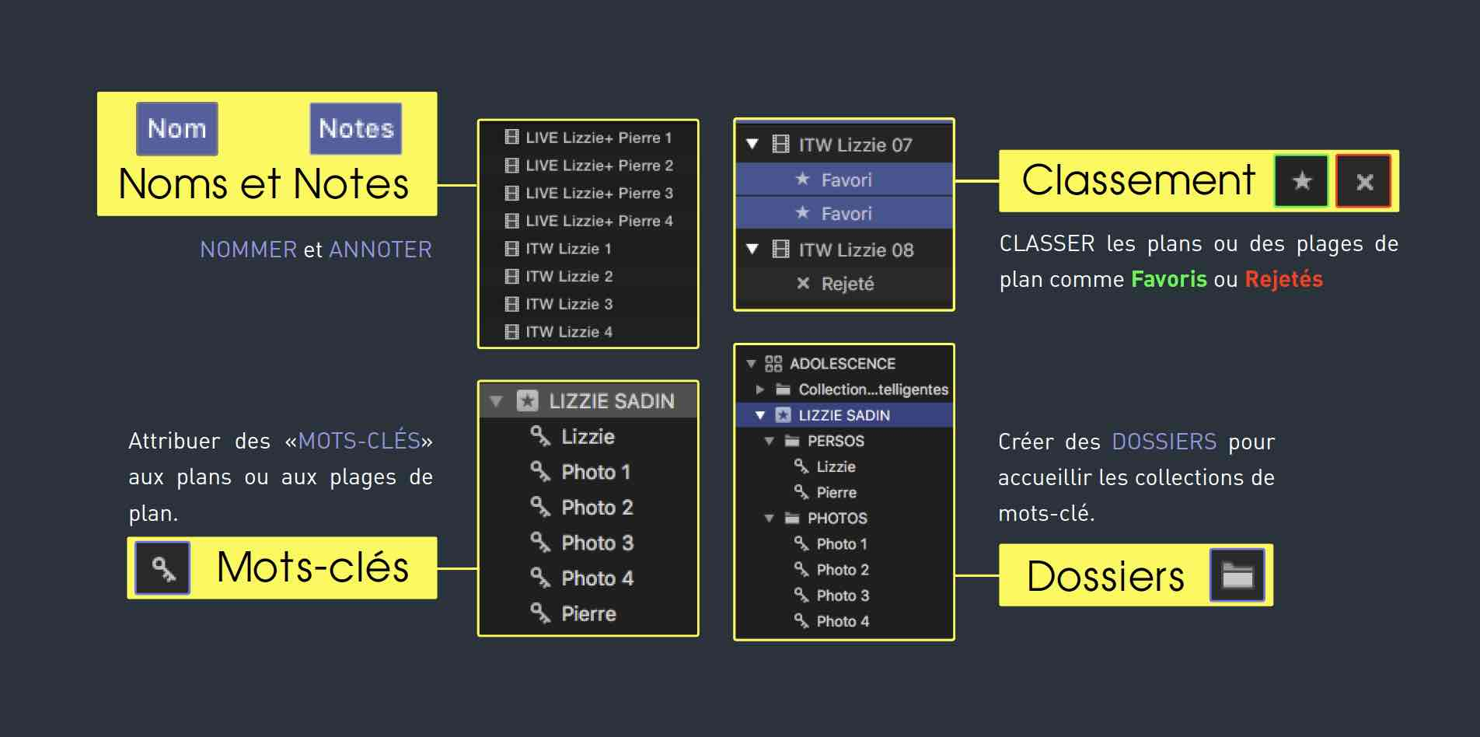The image size is (1480, 737).
Task: Collapse the PHOTOS folder
Action: pos(769,518)
